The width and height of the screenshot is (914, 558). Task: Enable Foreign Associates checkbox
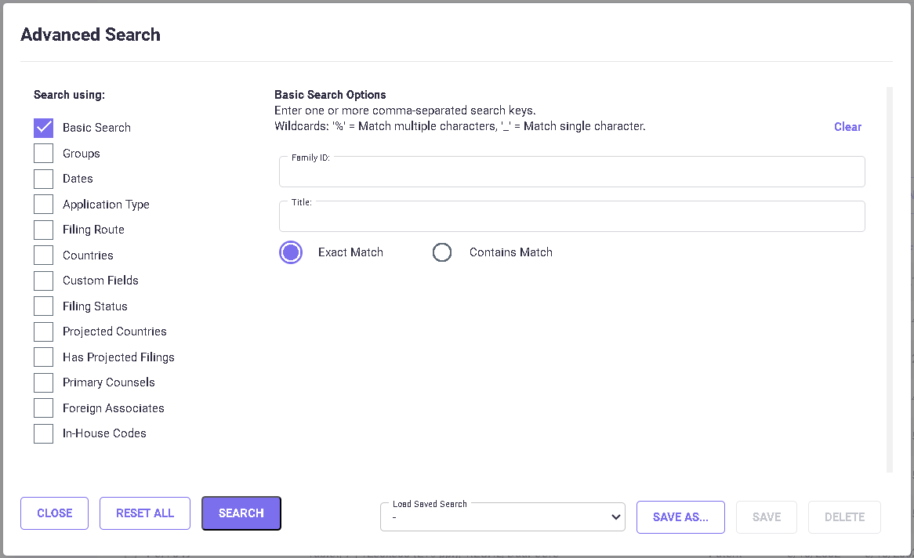pyautogui.click(x=44, y=408)
